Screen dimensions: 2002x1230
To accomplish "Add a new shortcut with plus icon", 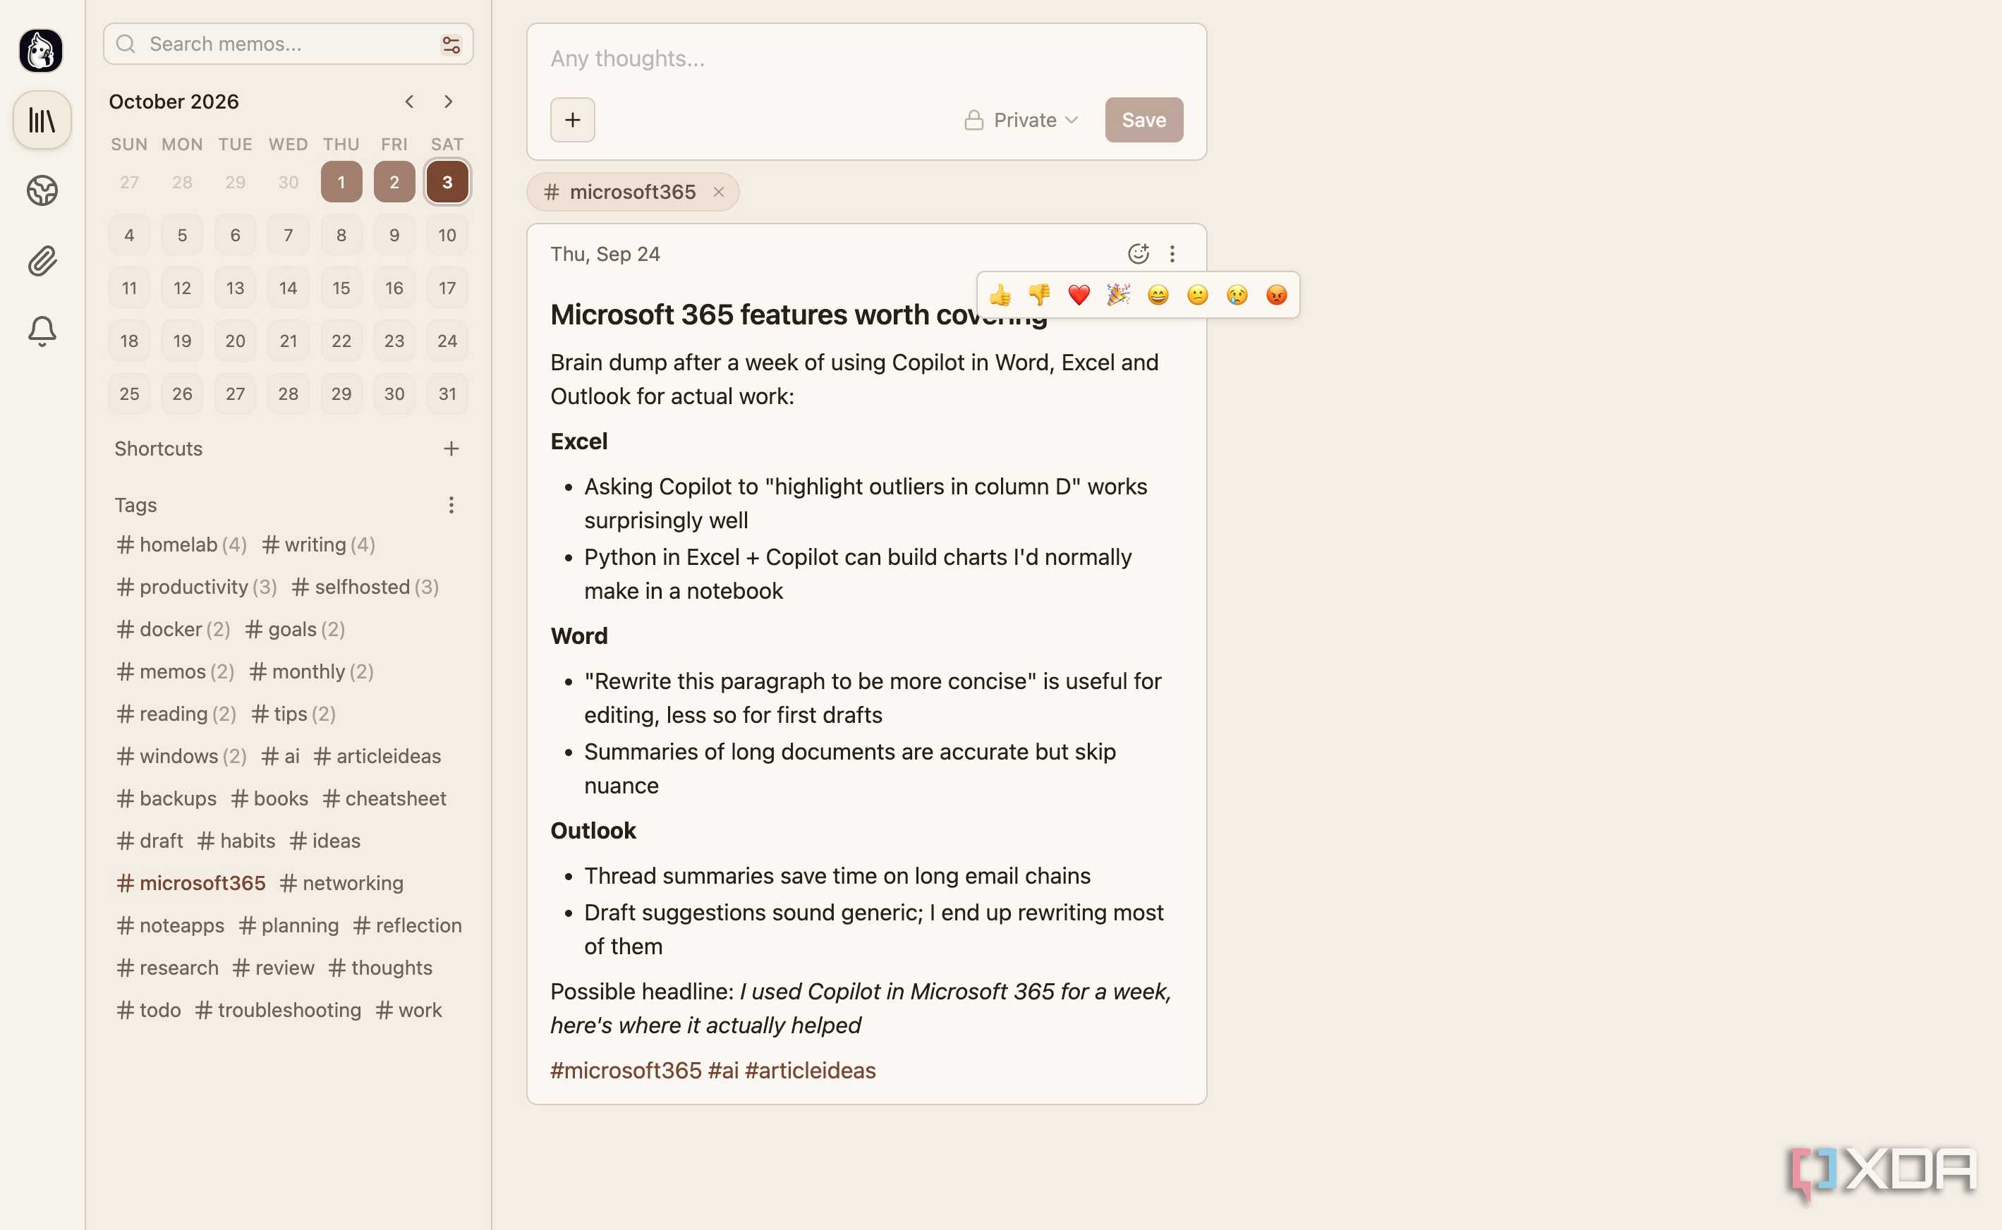I will [451, 449].
